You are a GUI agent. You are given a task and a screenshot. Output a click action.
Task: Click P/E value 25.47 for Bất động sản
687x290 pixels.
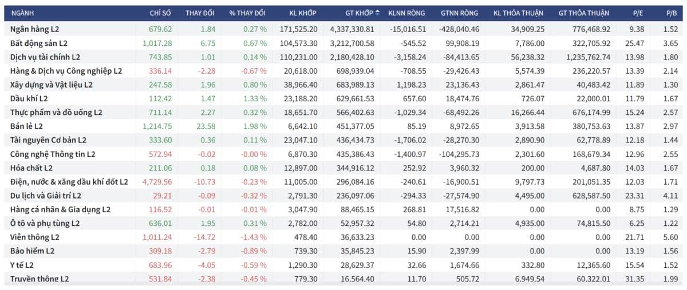[x=636, y=43]
